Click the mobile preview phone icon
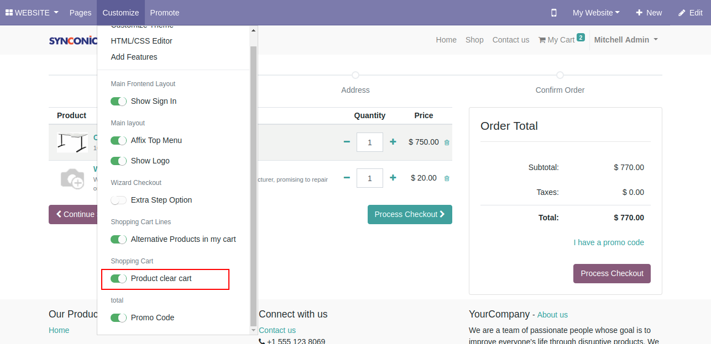This screenshot has height=344, width=711. (554, 13)
